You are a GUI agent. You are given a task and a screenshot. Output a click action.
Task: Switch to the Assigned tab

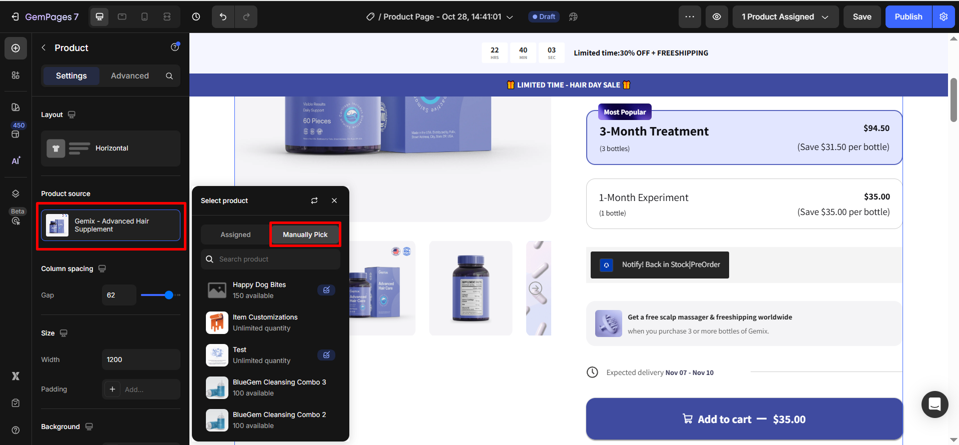pos(235,234)
